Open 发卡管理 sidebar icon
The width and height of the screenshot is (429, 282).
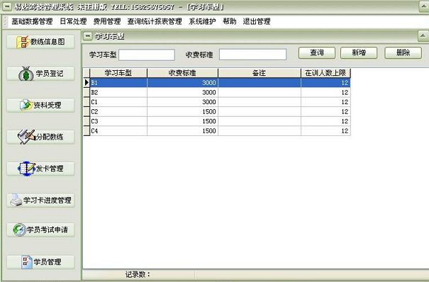point(26,169)
